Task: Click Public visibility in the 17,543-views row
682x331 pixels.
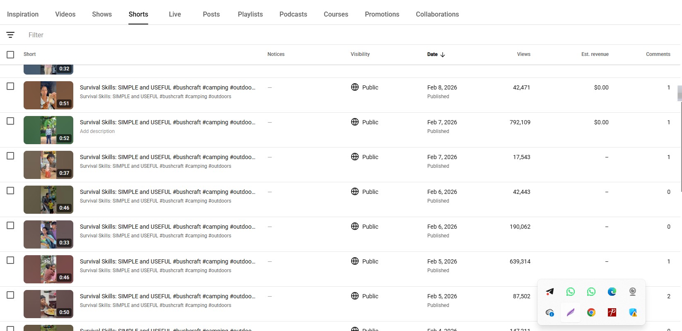Action: click(x=370, y=157)
